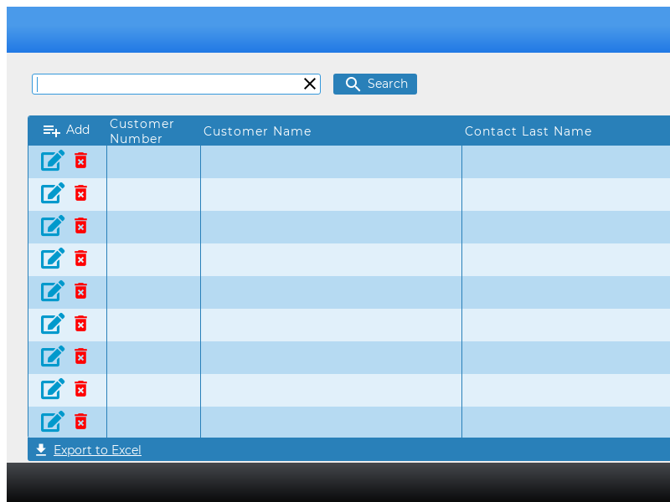Open edit for the fourth row

pyautogui.click(x=53, y=259)
